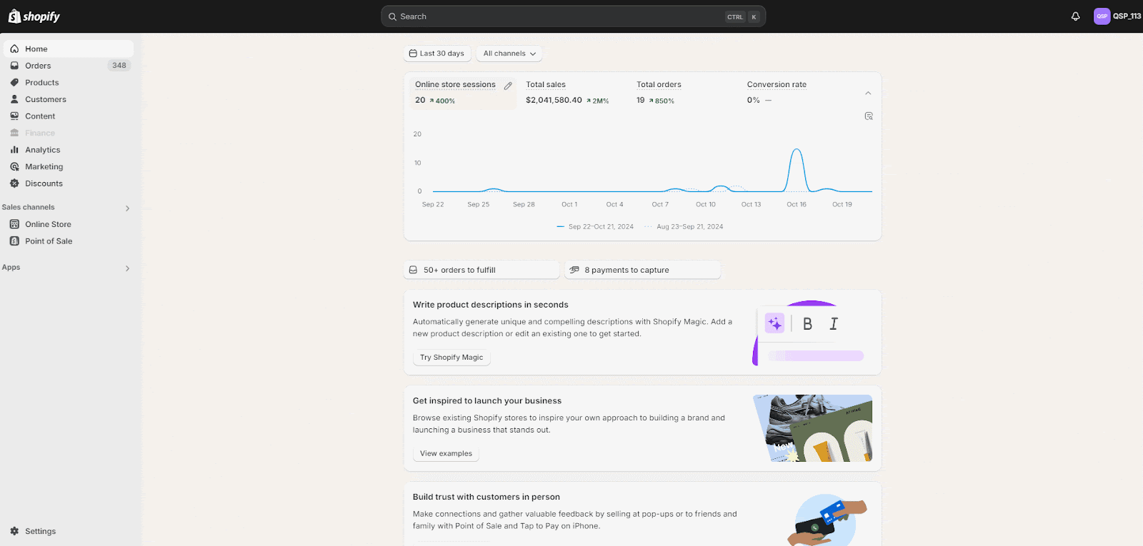The image size is (1143, 546).
Task: Click the View examples button
Action: tap(446, 454)
